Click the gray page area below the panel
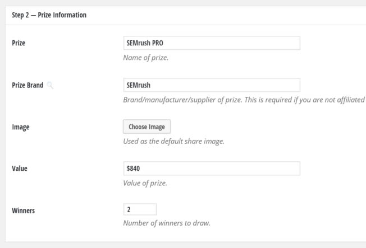The width and height of the screenshot is (366, 248). tap(183, 245)
